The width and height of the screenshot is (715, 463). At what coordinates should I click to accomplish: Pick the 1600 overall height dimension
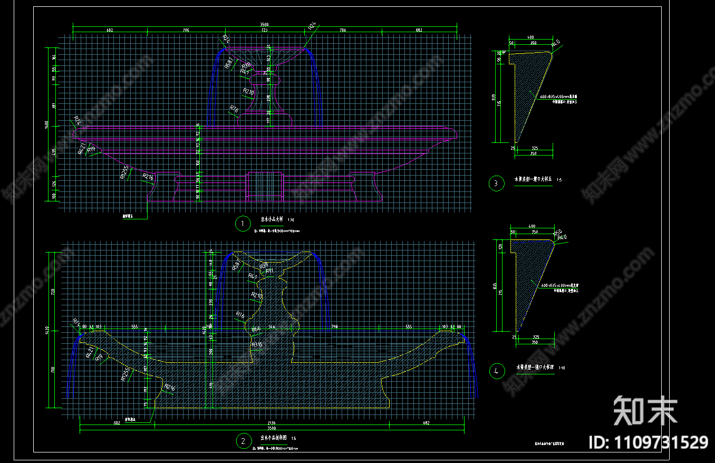pyautogui.click(x=46, y=124)
